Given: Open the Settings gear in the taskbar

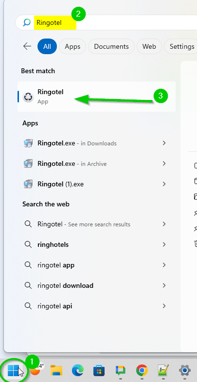Looking at the screenshot, I should 185,371.
